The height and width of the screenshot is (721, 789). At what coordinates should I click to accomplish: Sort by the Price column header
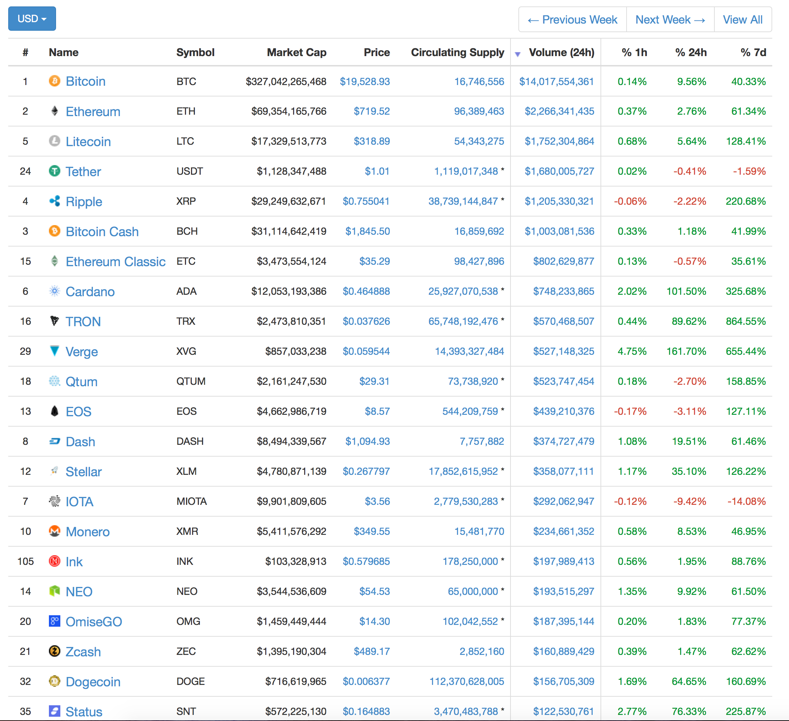tap(377, 53)
